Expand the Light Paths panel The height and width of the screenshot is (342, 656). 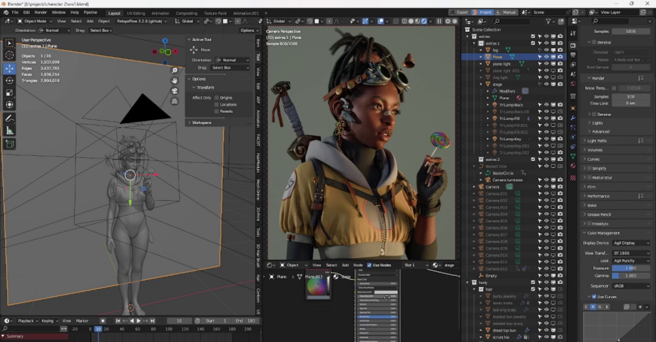596,141
